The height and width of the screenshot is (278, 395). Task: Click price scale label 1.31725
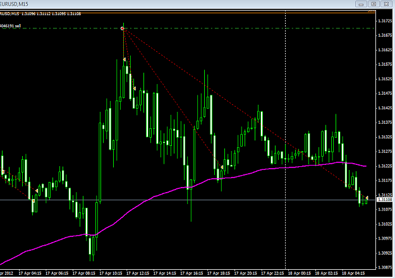pos(385,21)
